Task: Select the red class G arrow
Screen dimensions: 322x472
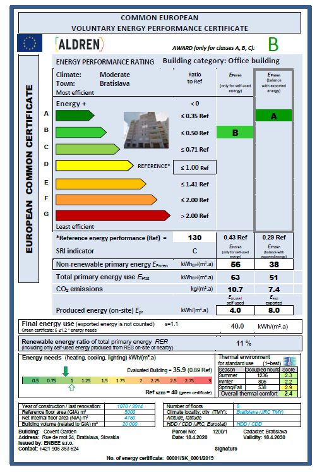Action: click(x=113, y=215)
